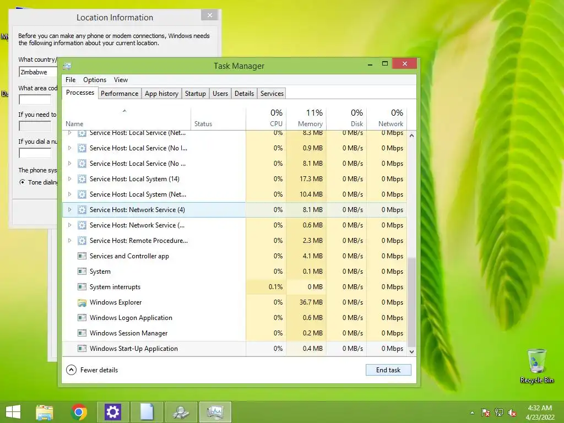Expand Service Host: Local System (Net...)
The image size is (564, 423).
pos(70,194)
